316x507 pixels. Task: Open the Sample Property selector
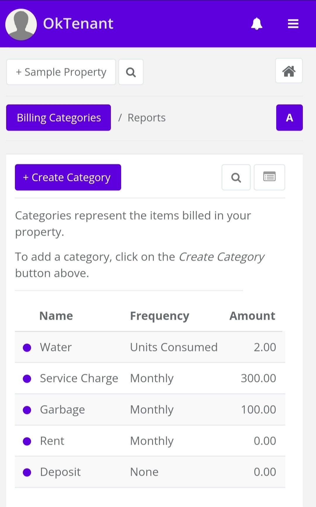[61, 72]
